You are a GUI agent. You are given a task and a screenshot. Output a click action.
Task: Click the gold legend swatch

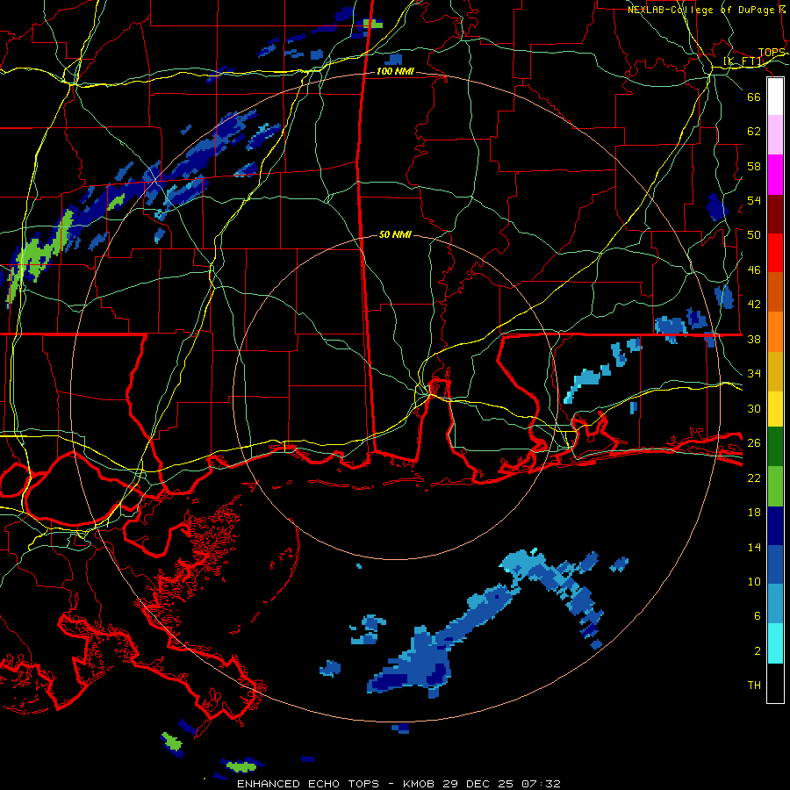point(775,371)
